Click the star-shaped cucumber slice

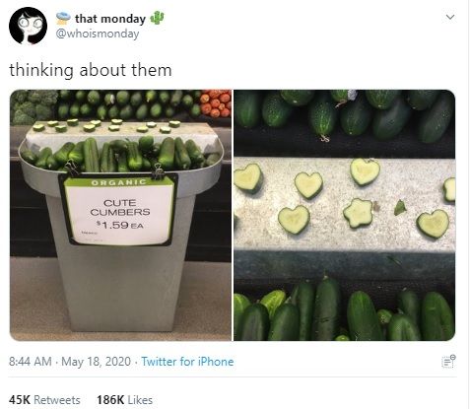(x=358, y=213)
